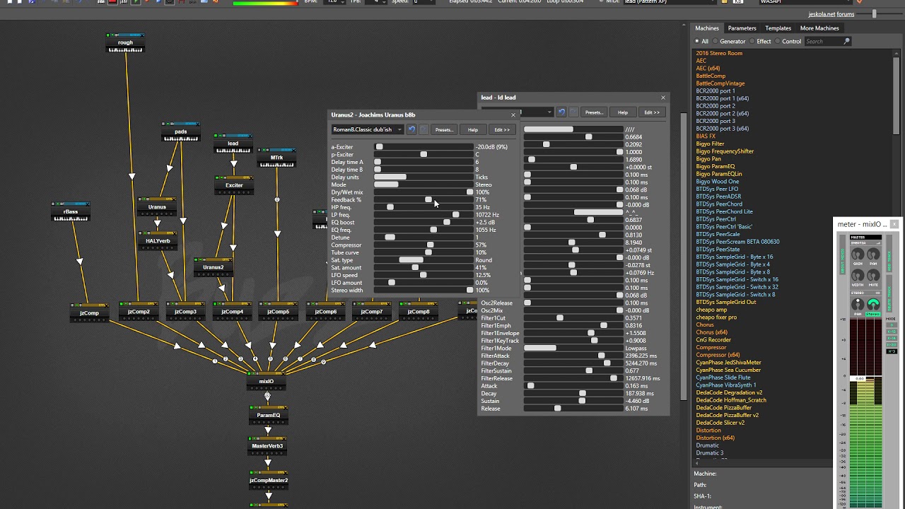Click Edit >> button in Uranus2 window

click(x=502, y=129)
